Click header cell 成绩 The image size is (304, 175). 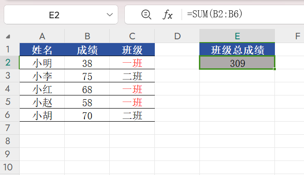87,50
